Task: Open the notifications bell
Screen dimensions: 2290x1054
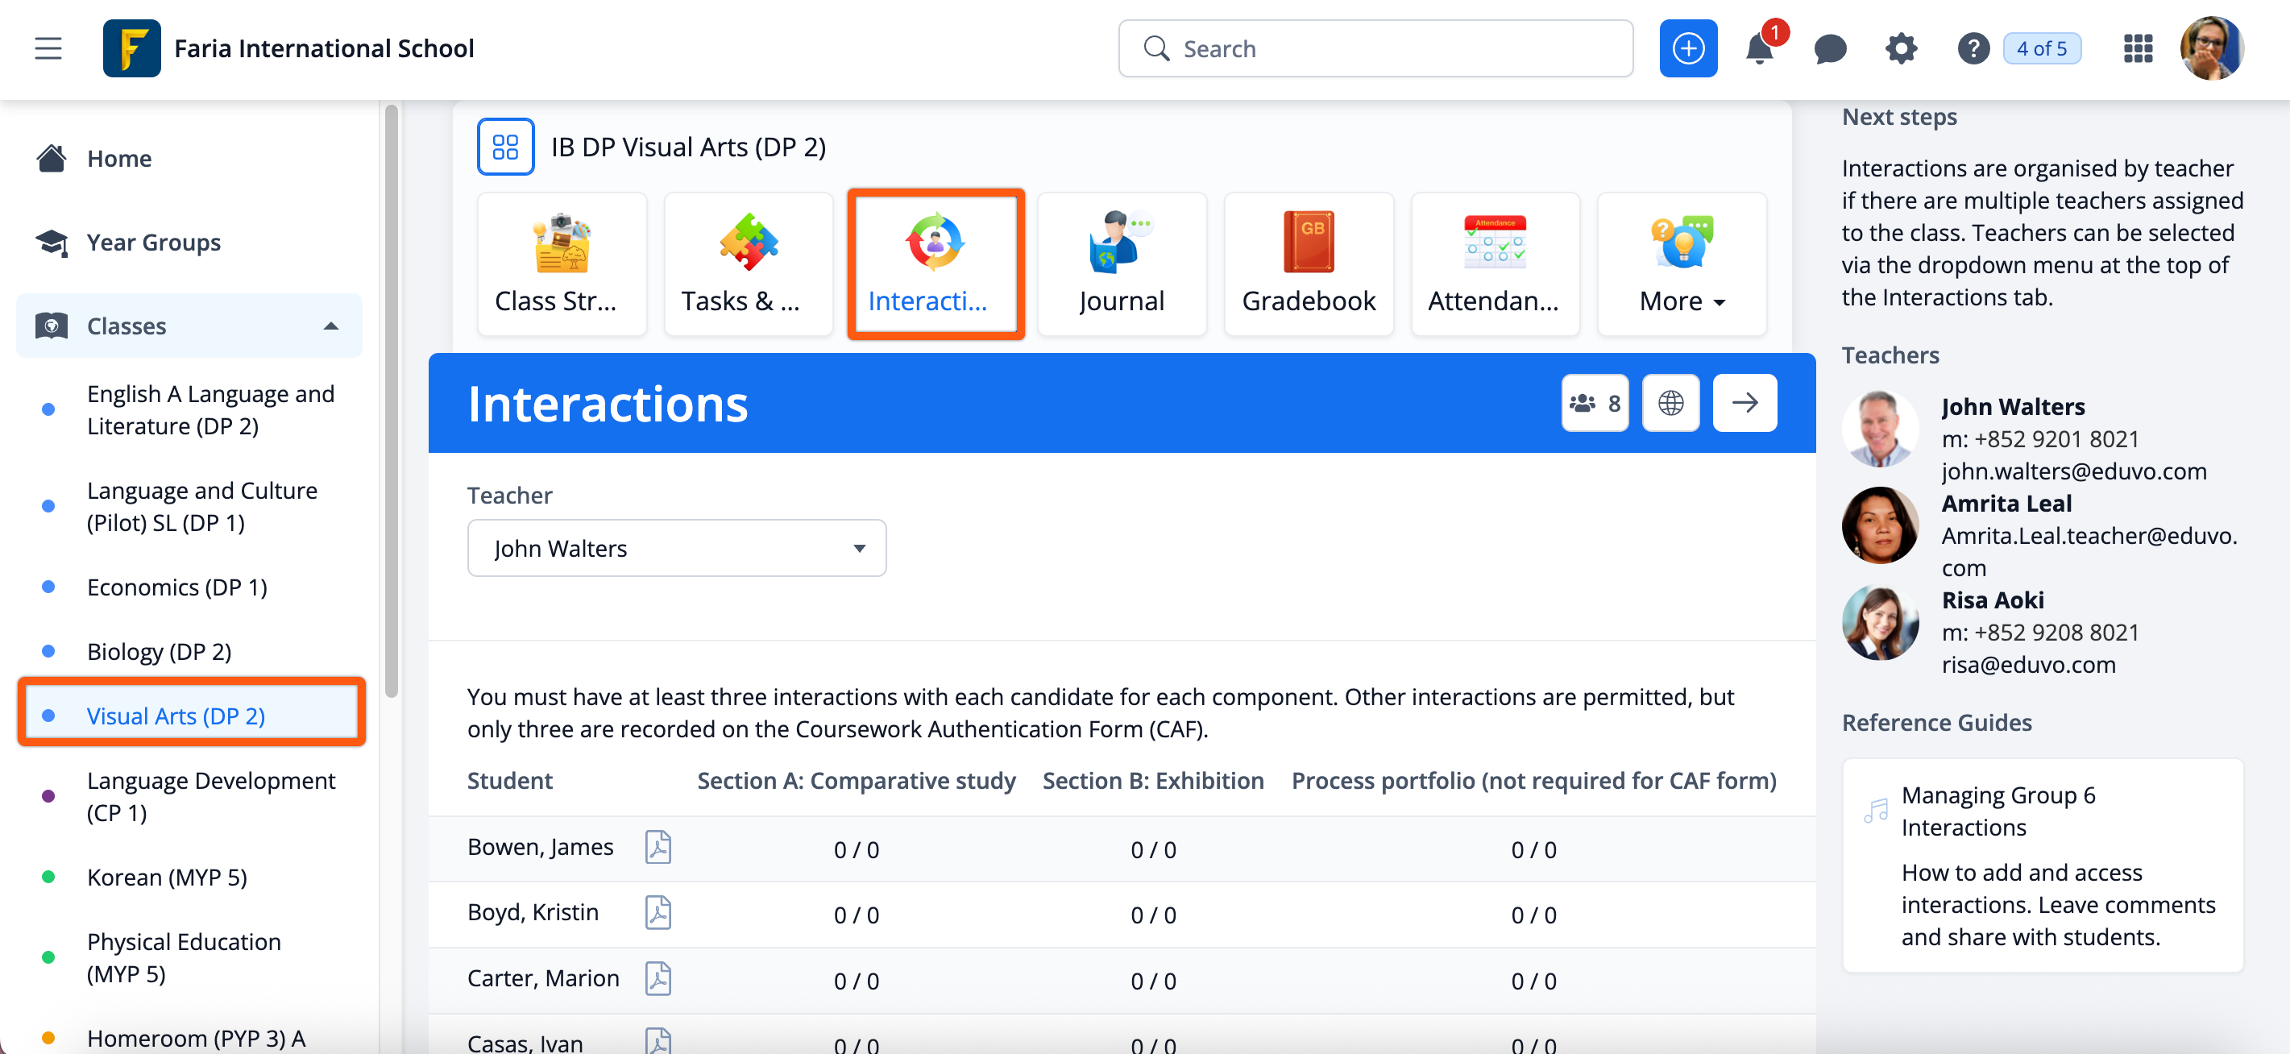Action: click(1759, 48)
